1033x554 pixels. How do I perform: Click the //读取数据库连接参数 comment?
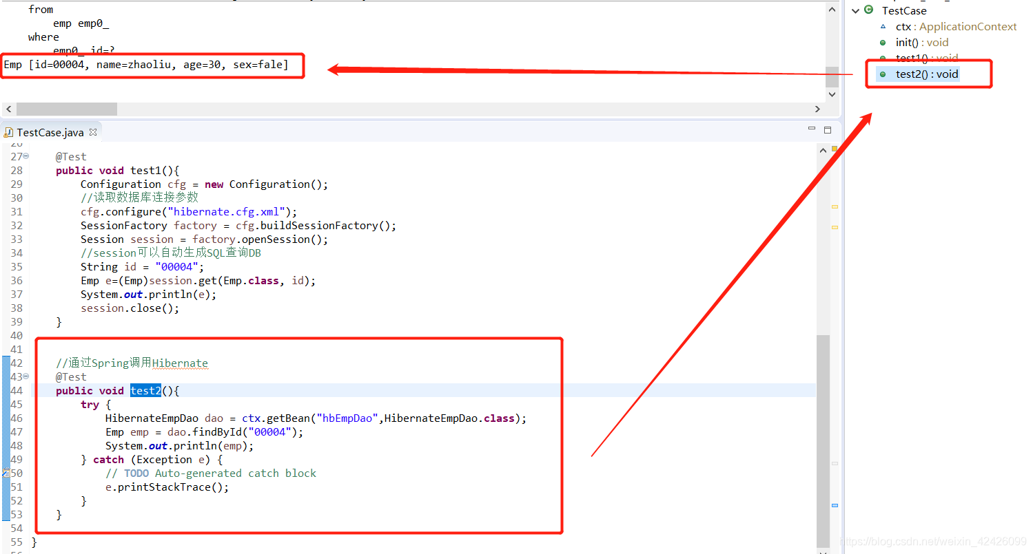click(x=139, y=198)
